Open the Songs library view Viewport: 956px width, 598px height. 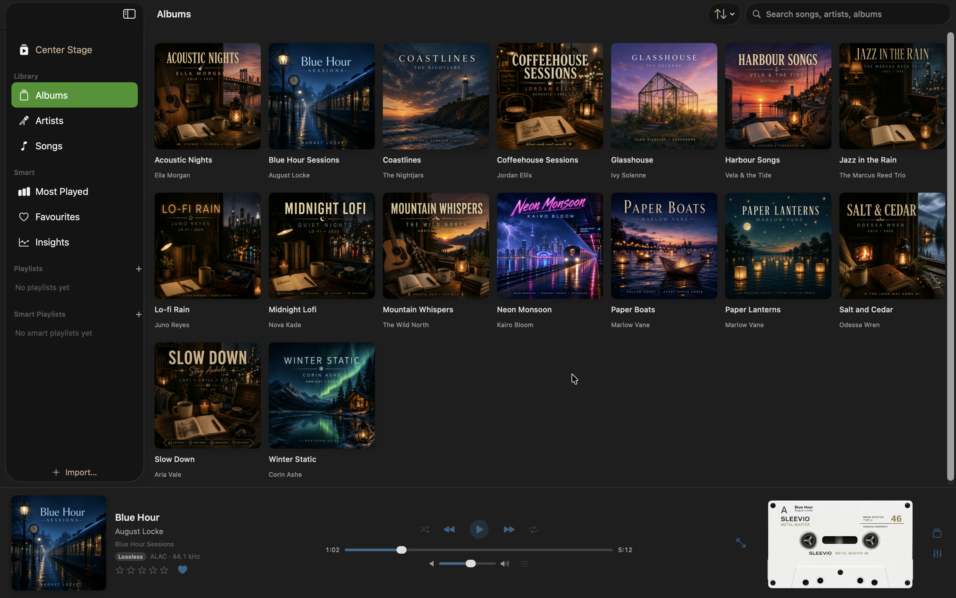click(x=74, y=146)
